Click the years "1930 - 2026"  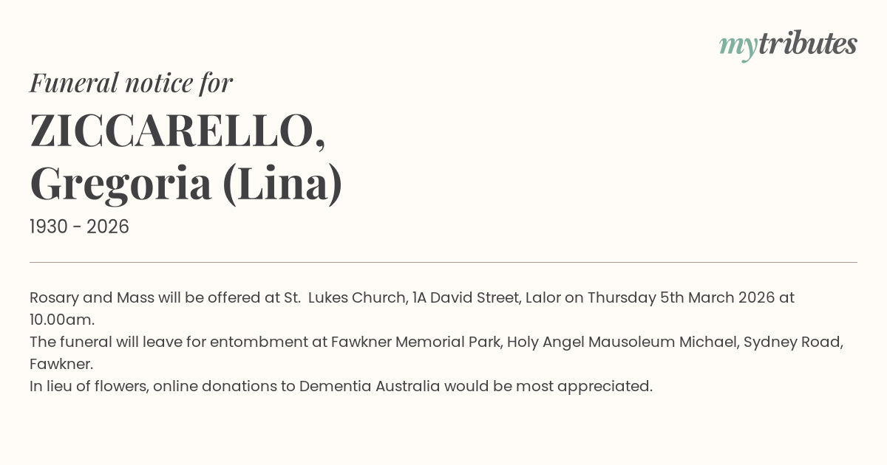pyautogui.click(x=79, y=227)
